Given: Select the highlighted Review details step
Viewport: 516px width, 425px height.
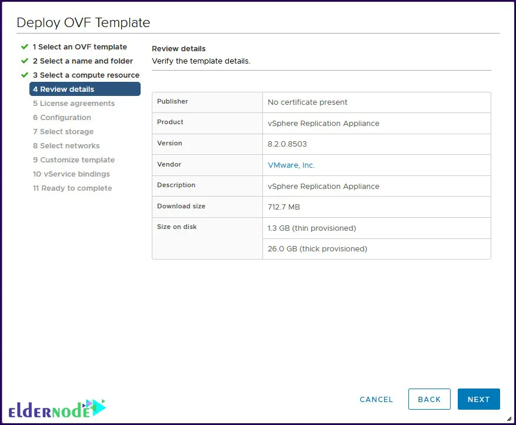Looking at the screenshot, I should 85,89.
